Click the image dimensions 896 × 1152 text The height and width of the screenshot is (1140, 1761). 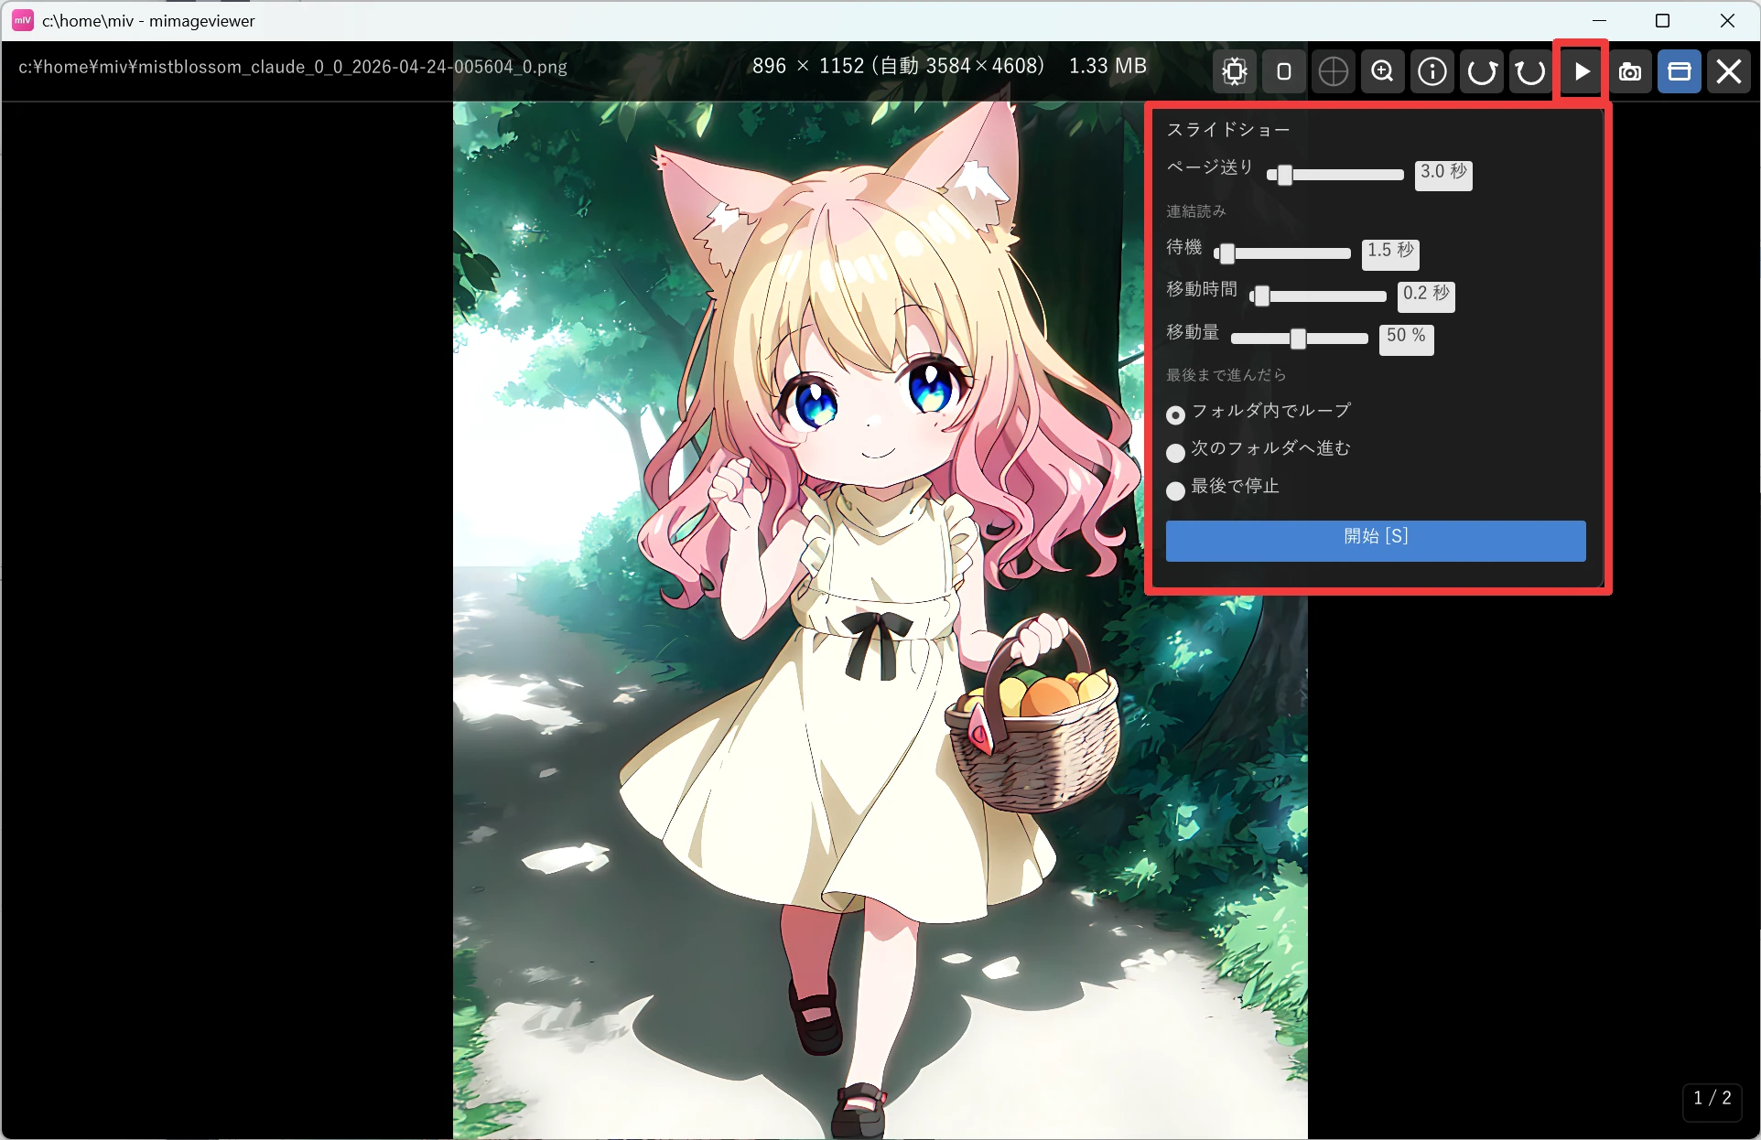click(808, 66)
